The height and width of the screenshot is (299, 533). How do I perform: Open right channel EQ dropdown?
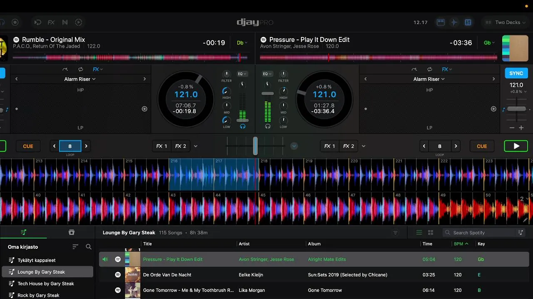[267, 74]
